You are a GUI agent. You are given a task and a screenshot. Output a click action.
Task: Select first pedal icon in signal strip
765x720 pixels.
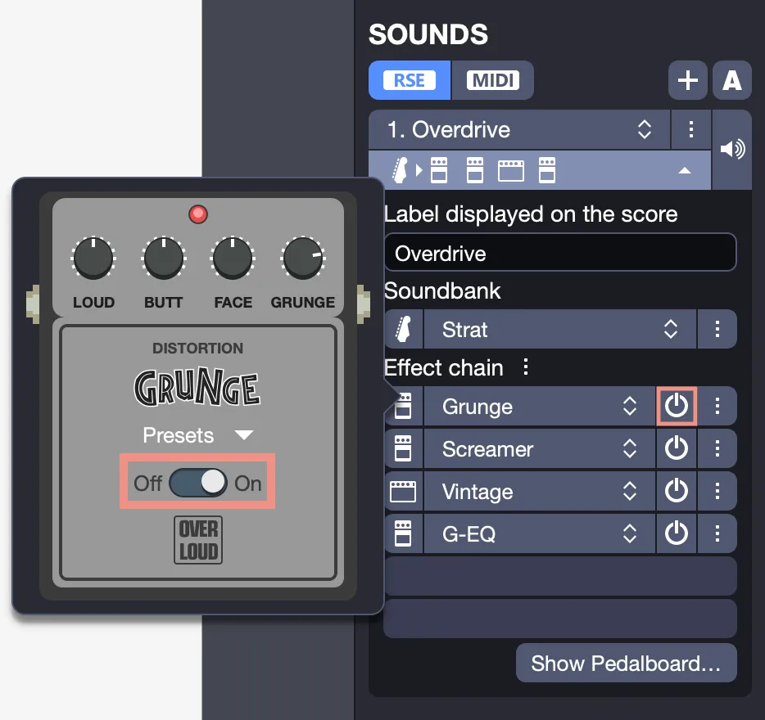439,170
